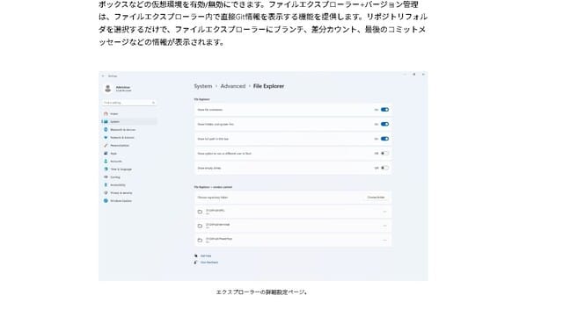This screenshot has width=563, height=317.
Task: Toggle Show file extensions switch
Action: [x=385, y=110]
